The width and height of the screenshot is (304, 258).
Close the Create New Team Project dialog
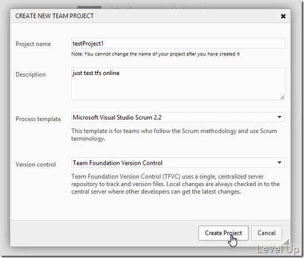coord(283,16)
